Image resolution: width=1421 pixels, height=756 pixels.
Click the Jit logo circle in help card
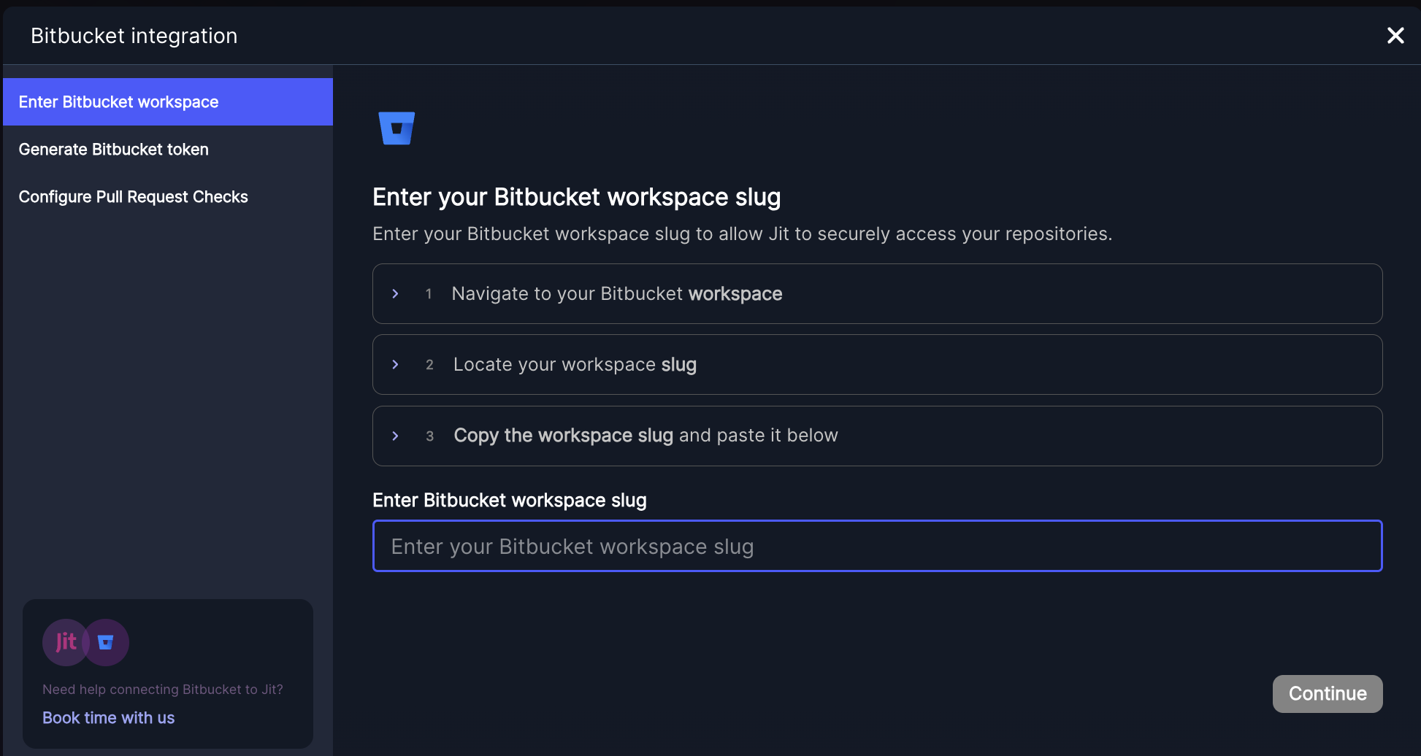coord(66,642)
